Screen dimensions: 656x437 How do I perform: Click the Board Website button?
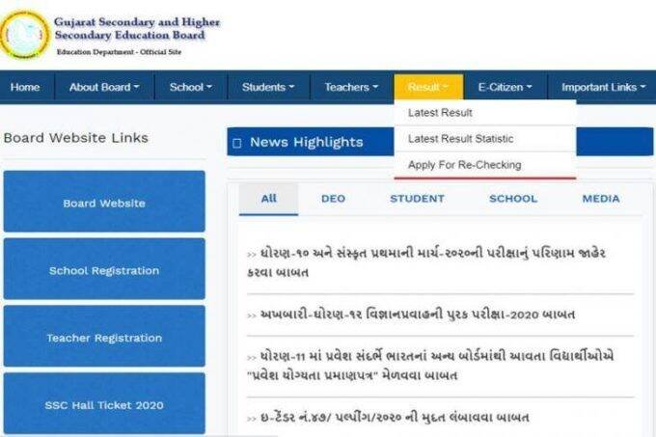click(x=104, y=203)
